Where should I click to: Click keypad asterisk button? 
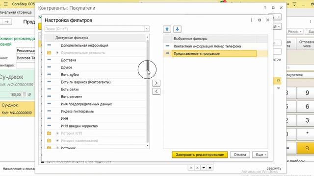point(307,133)
